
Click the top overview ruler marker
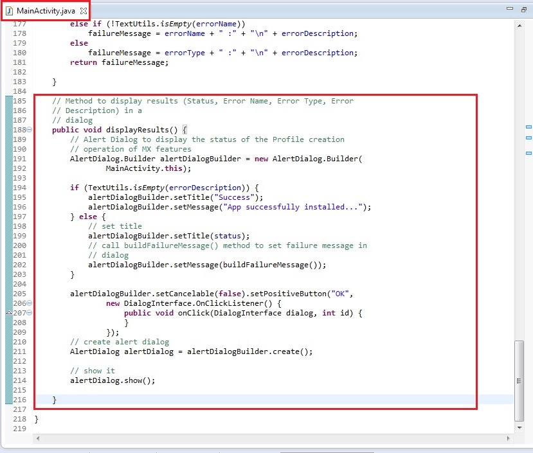[x=528, y=127]
